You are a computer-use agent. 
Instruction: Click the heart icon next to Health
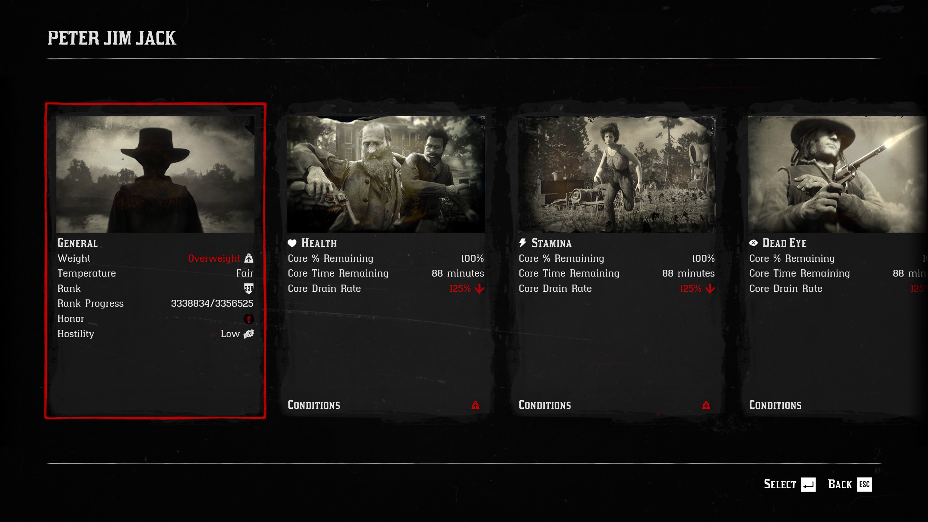292,243
